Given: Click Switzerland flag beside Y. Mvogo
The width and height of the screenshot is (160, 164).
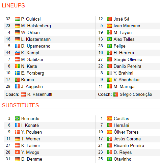Looking at the screenshot, I should (x=17, y=152).
